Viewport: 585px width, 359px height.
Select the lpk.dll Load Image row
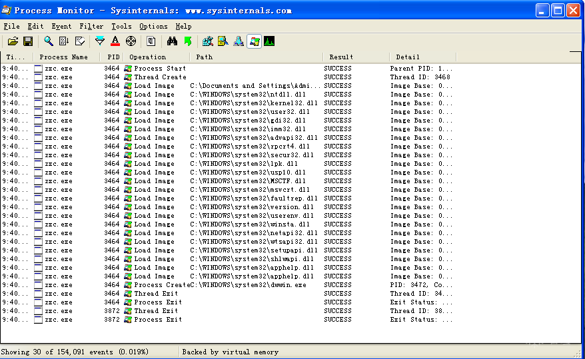[x=228, y=164]
